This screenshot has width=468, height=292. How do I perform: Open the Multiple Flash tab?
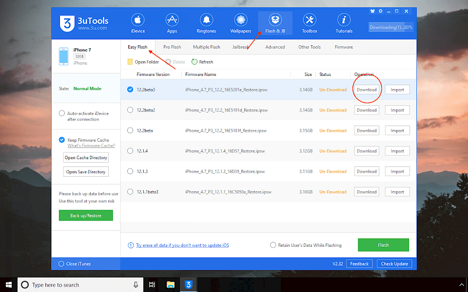point(207,47)
